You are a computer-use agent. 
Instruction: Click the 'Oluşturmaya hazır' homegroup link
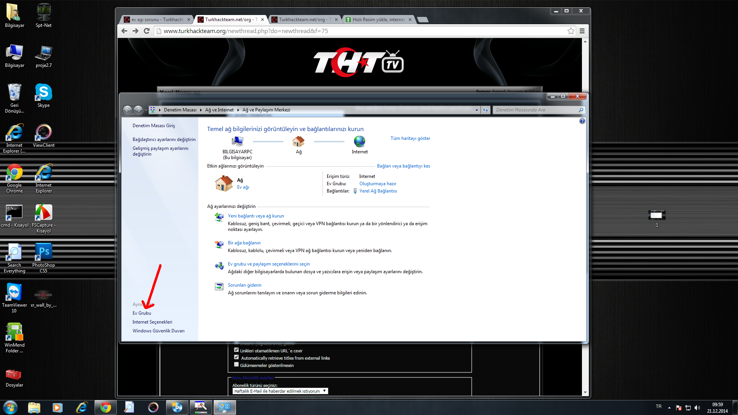point(378,184)
